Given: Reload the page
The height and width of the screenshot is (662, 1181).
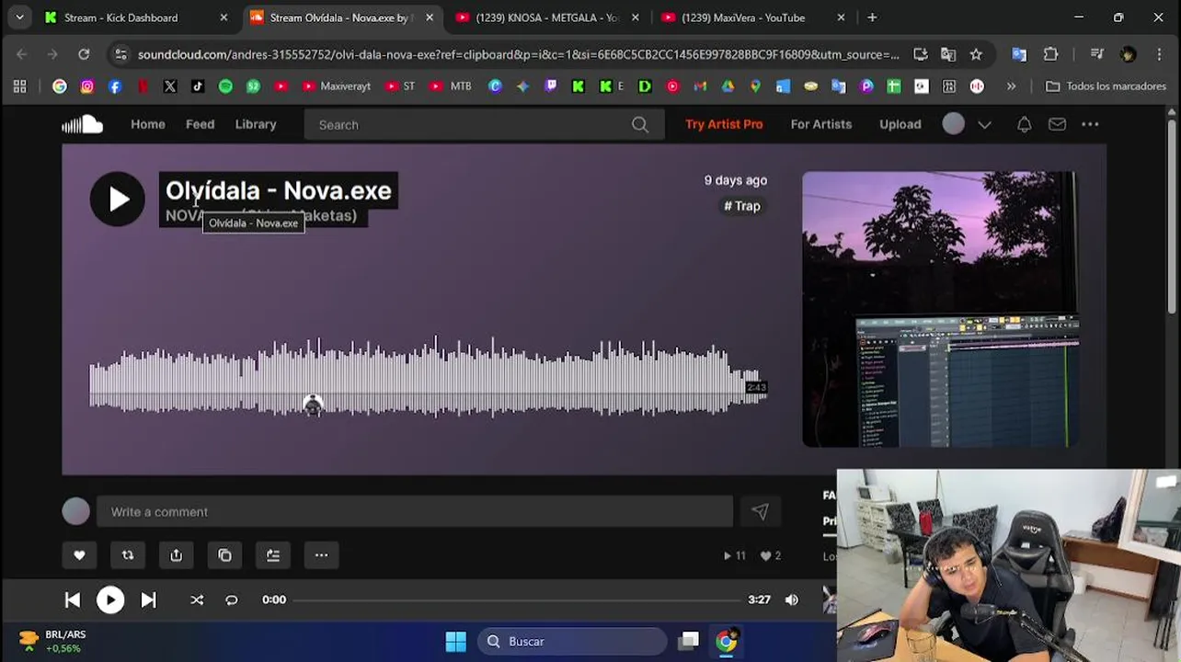Looking at the screenshot, I should [x=84, y=54].
